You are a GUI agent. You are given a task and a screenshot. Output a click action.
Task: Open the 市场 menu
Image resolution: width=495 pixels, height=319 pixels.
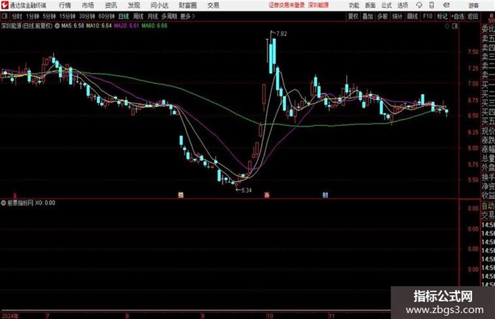[x=88, y=5]
